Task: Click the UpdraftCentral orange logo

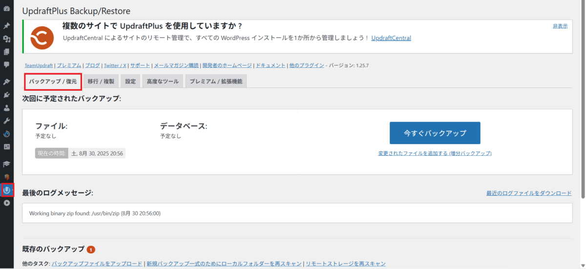Action: [x=42, y=37]
